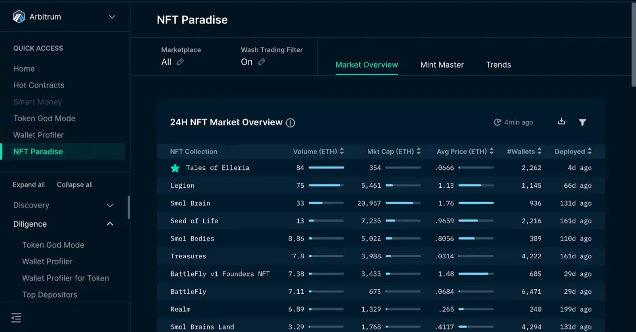
Task: Switch to the Mint Master tab
Action: [x=442, y=65]
